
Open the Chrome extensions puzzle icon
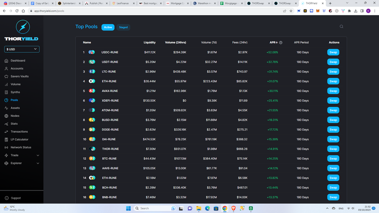point(349,11)
